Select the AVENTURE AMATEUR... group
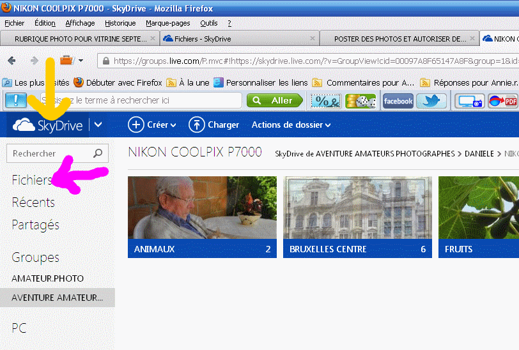The image size is (519, 350). [x=58, y=298]
